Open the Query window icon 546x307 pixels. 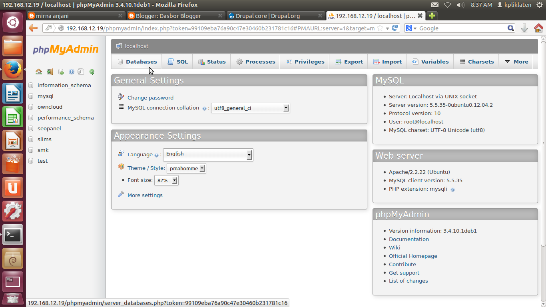pyautogui.click(x=61, y=72)
